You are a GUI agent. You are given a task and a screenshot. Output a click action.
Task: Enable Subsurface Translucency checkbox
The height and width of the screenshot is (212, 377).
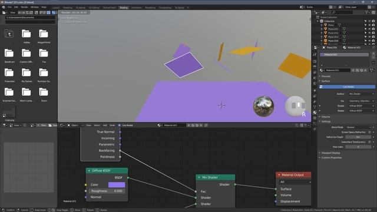tap(369, 142)
